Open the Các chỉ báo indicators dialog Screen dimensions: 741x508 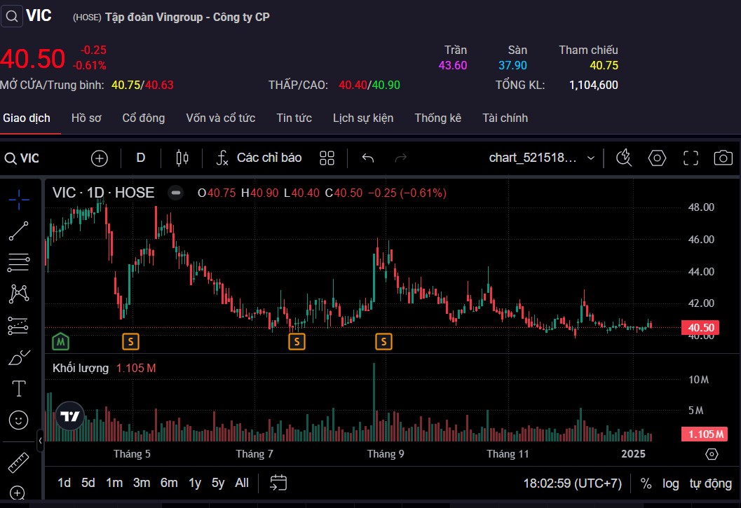259,158
